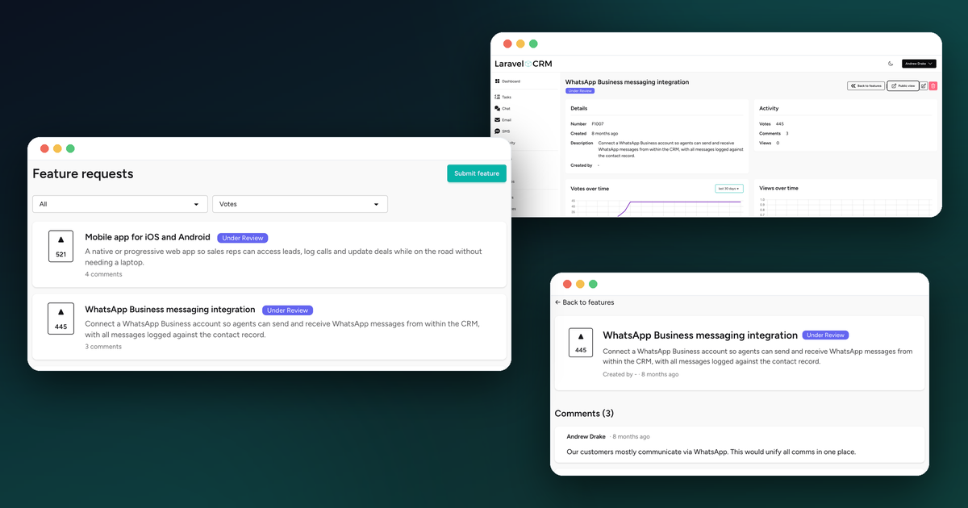The width and height of the screenshot is (968, 508).
Task: Click the Details panel heading
Action: [x=579, y=108]
